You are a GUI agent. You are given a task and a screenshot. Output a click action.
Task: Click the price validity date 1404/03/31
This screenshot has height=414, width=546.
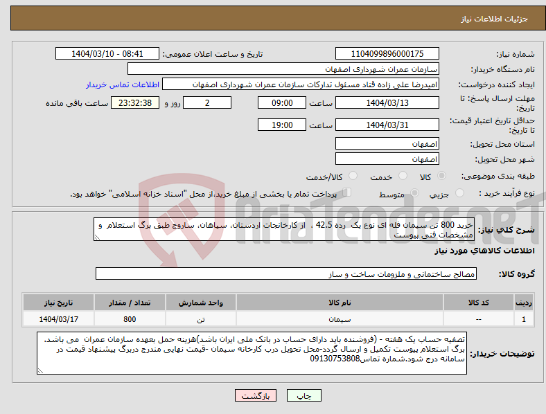(387, 125)
